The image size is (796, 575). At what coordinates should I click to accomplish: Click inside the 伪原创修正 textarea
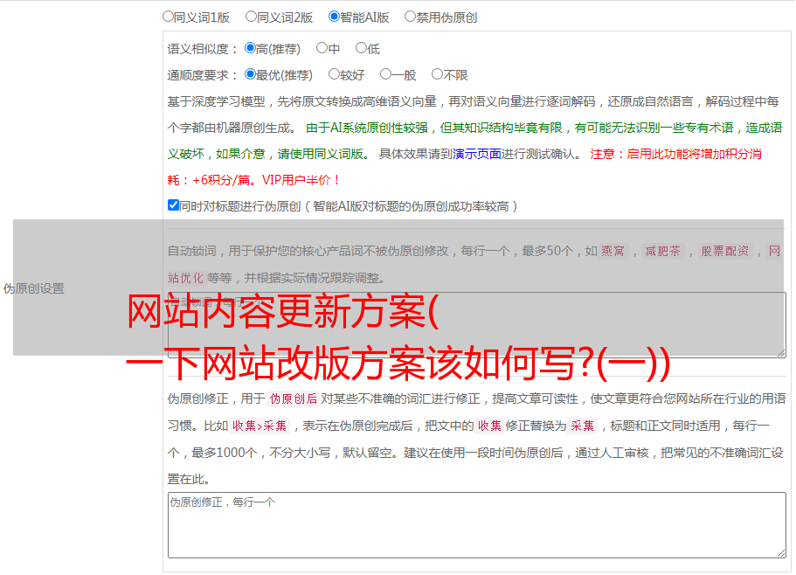[x=477, y=525]
